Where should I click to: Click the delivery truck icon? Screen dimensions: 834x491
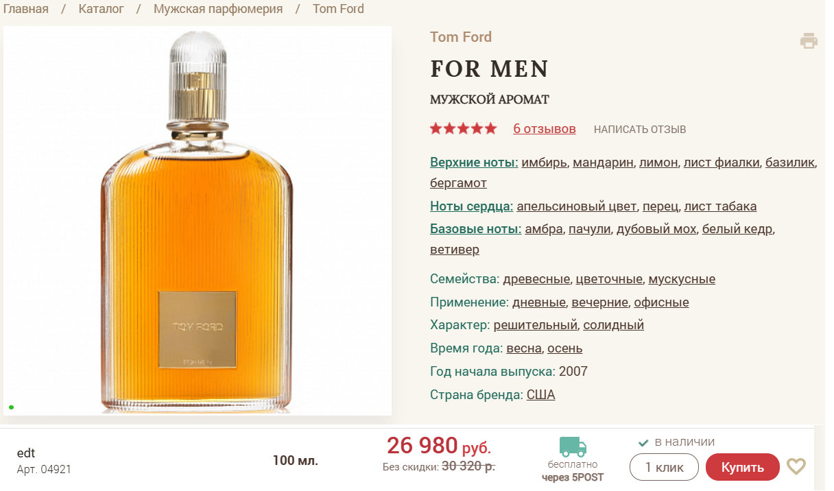[573, 446]
